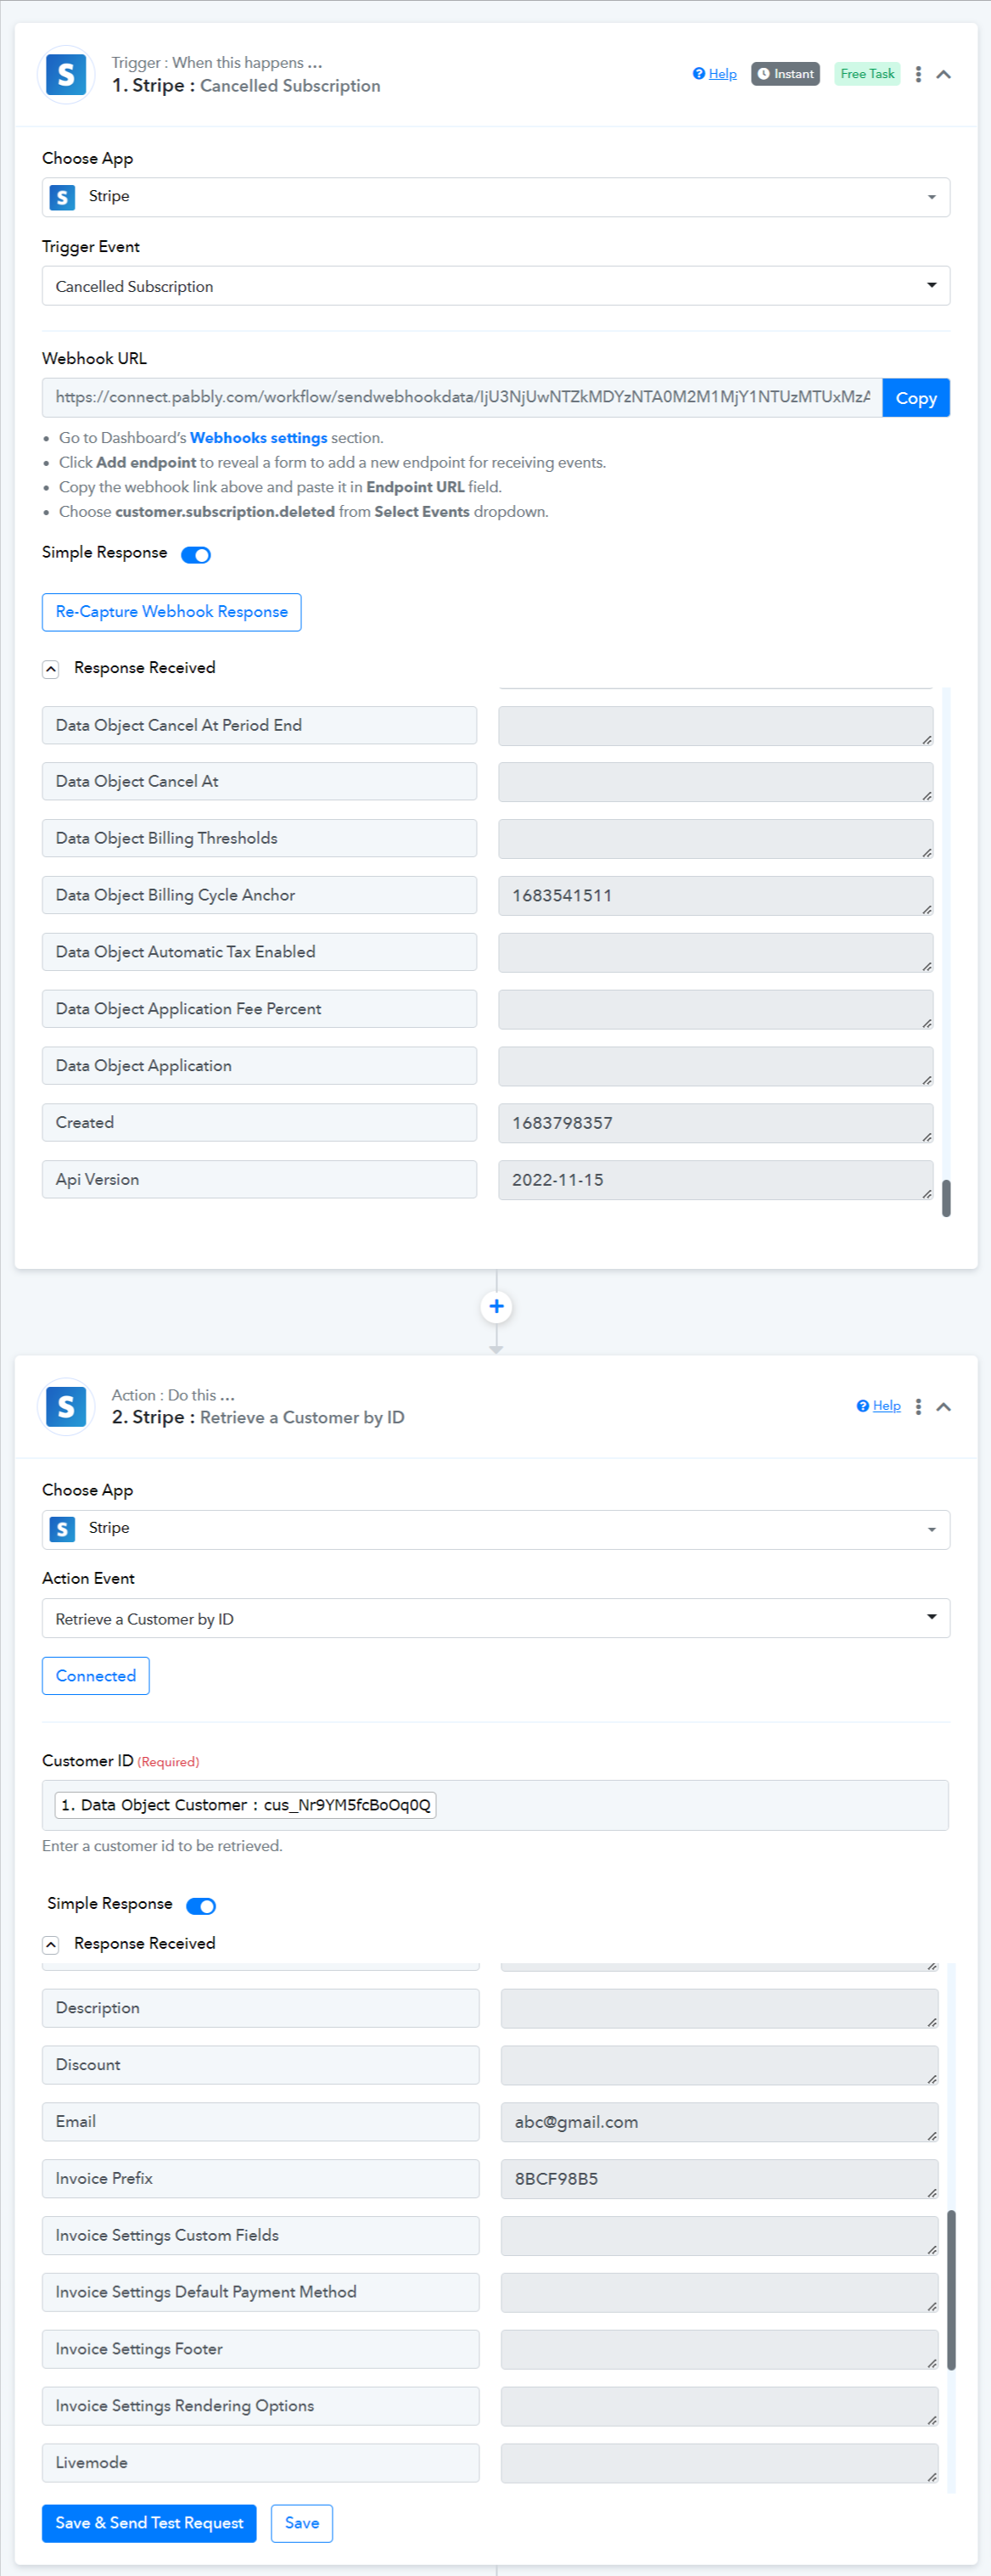Click the Webhook URL field

(x=462, y=397)
